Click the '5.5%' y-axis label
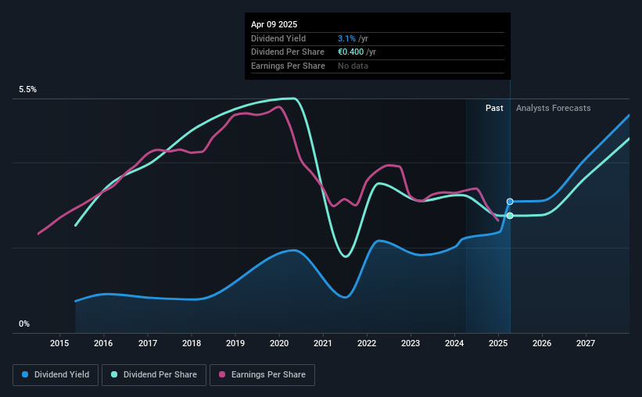Image resolution: width=642 pixels, height=397 pixels. click(27, 90)
